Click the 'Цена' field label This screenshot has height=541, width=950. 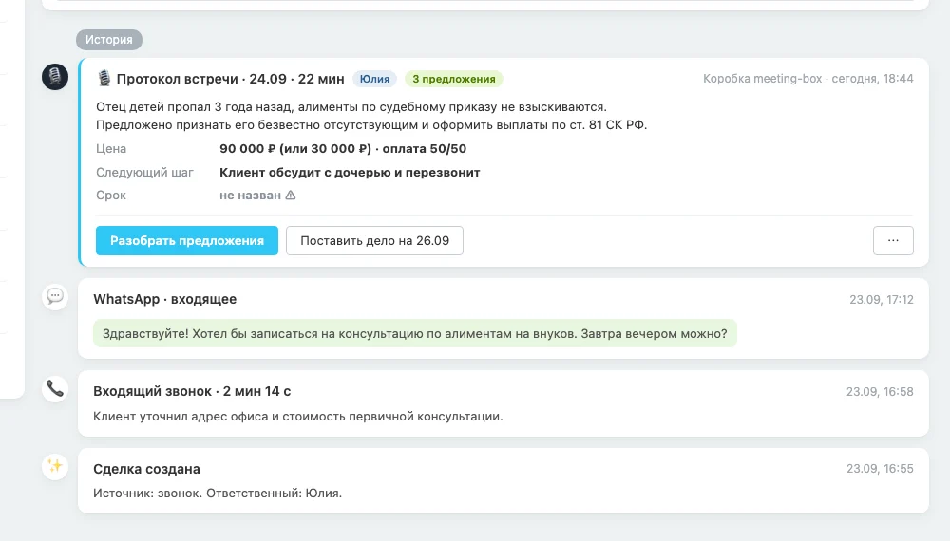(x=111, y=148)
